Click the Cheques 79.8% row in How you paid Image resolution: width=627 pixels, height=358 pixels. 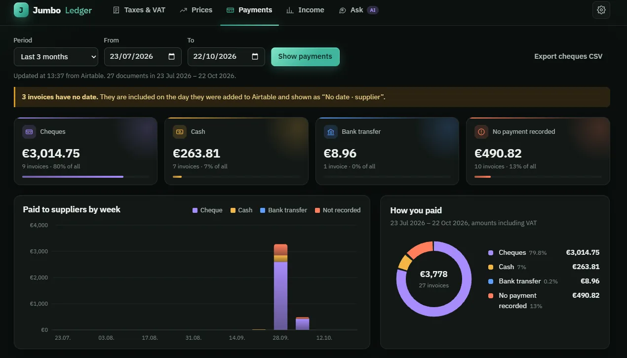pyautogui.click(x=544, y=253)
